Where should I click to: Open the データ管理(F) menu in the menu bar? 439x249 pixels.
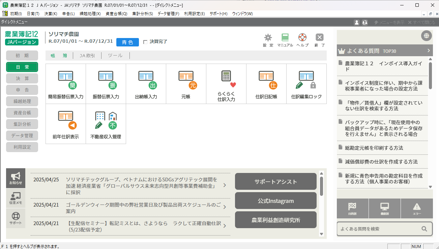(x=169, y=14)
